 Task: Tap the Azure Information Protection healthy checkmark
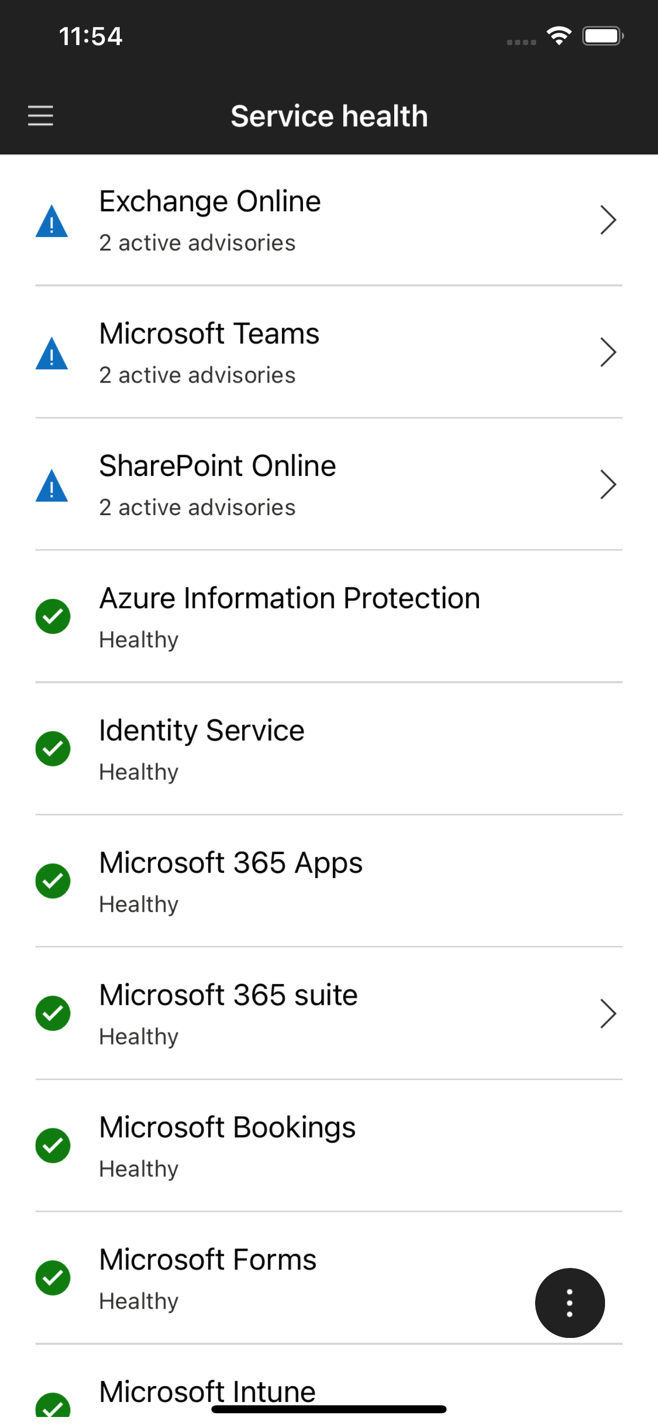(x=52, y=616)
